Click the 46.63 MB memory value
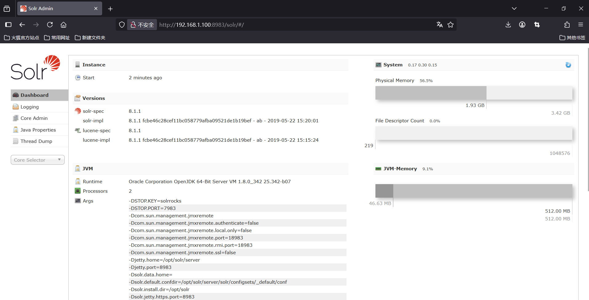This screenshot has height=300, width=589. (380, 203)
